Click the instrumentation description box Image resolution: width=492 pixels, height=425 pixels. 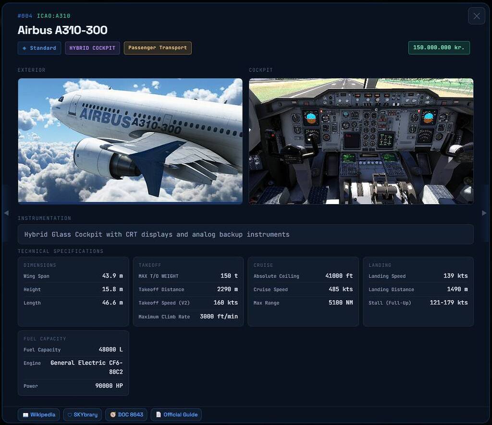click(246, 234)
